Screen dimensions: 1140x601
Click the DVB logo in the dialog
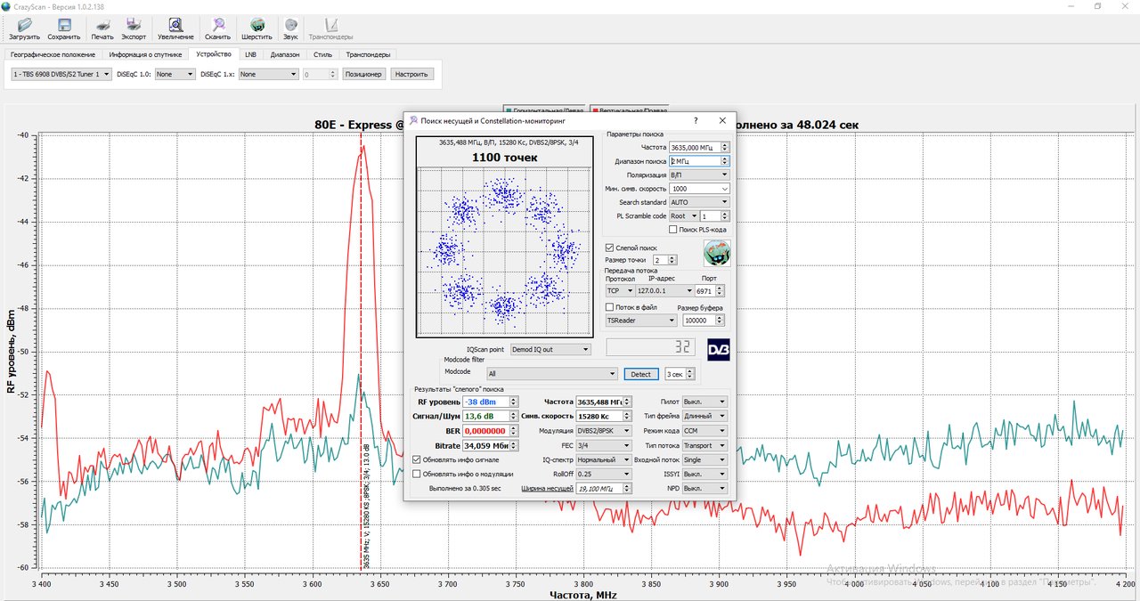point(719,350)
